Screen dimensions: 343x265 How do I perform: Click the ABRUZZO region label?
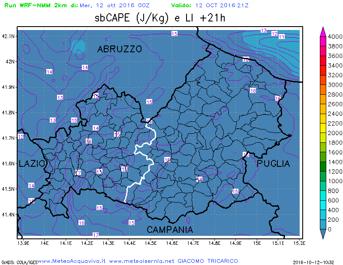(x=120, y=49)
